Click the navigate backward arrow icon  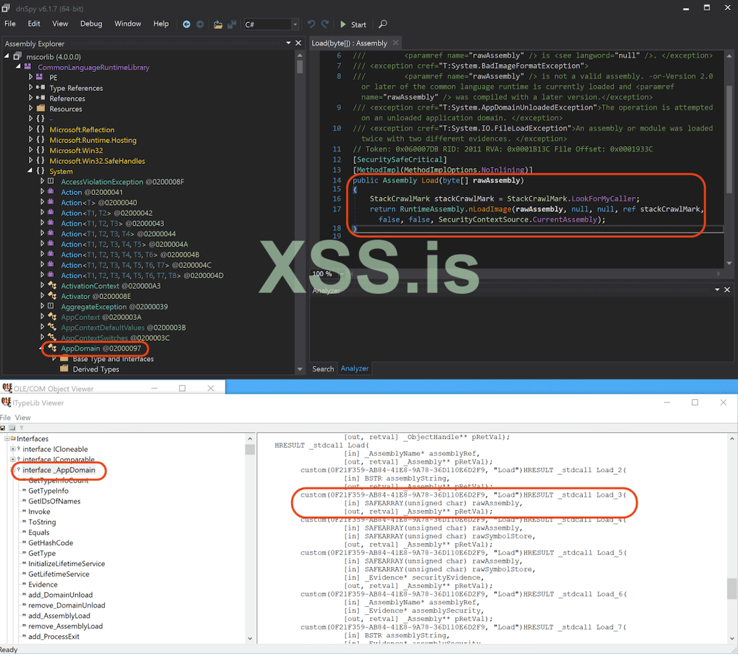pyautogui.click(x=186, y=24)
